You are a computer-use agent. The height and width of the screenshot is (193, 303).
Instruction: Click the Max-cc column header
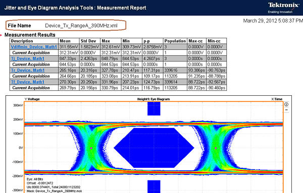coord(195,41)
